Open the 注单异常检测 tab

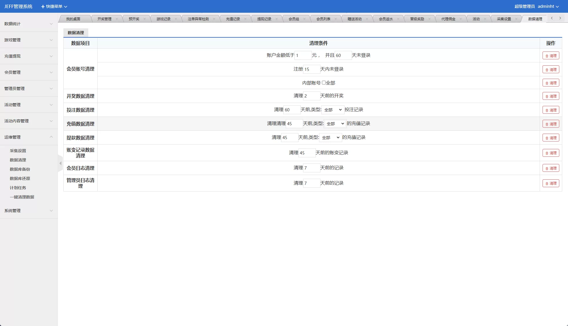coord(198,18)
